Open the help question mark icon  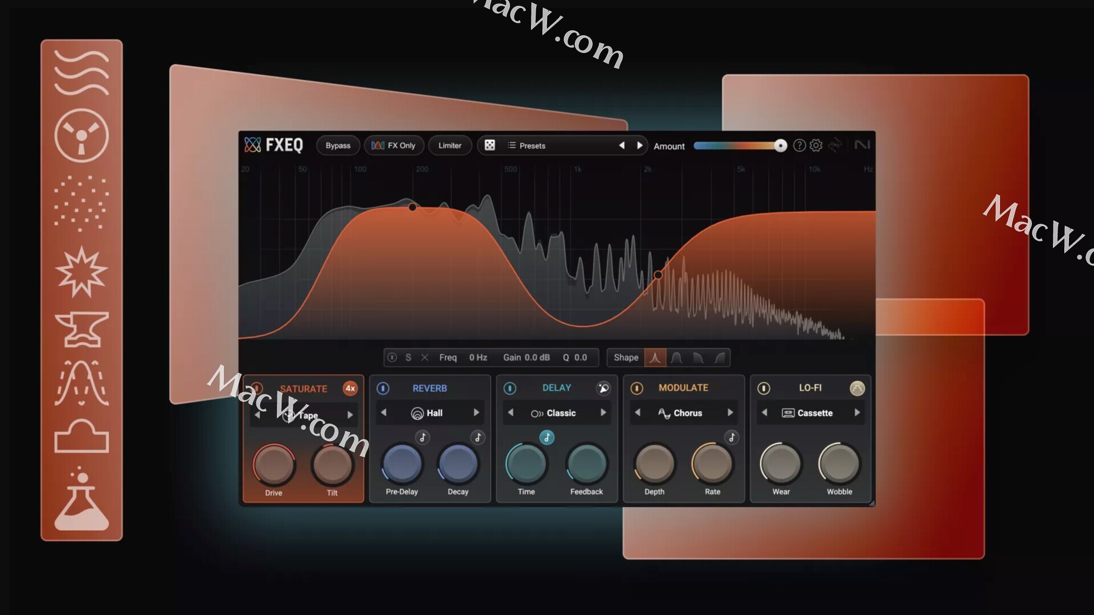pos(799,145)
